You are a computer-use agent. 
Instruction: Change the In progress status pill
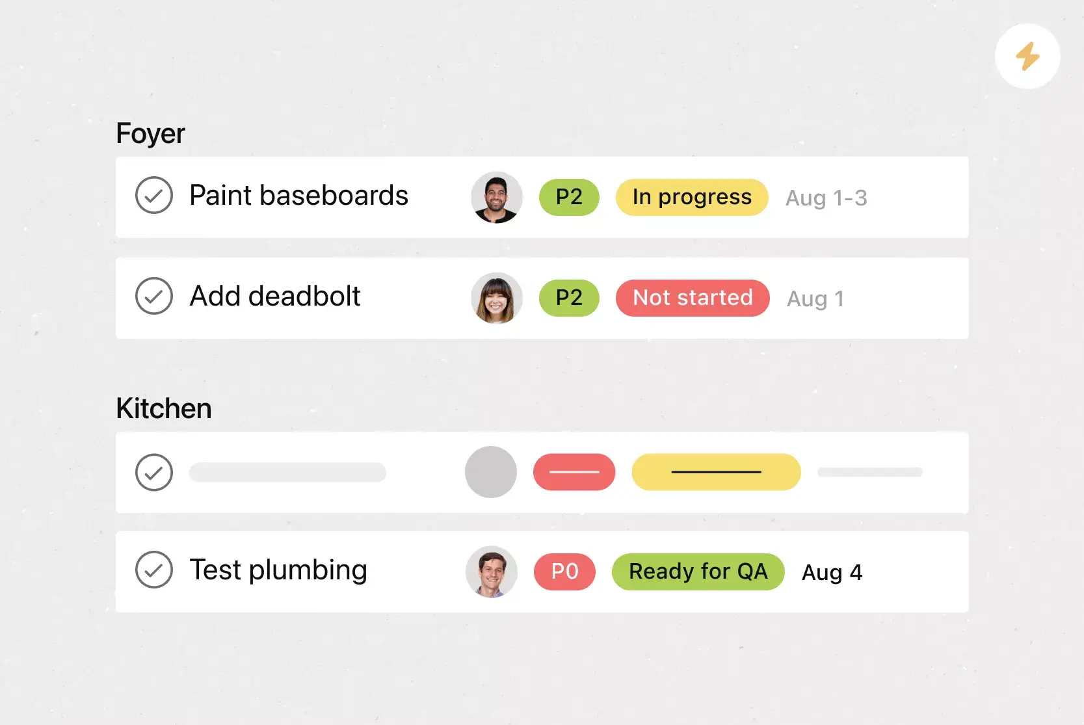click(692, 197)
